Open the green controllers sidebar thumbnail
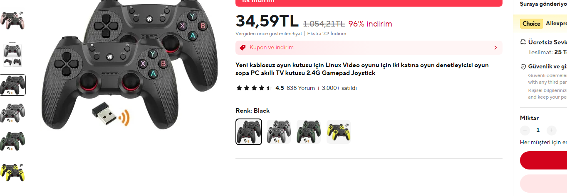Viewport: 567px width, 196px height. point(12,141)
